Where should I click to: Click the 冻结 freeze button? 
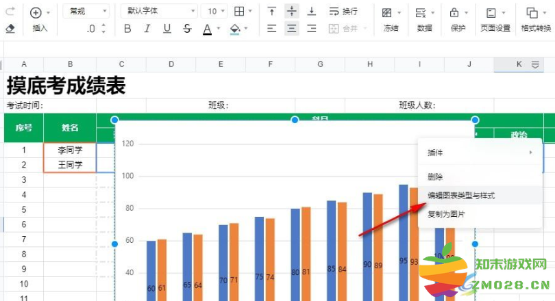pyautogui.click(x=391, y=19)
